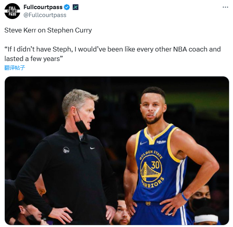233x227 pixels.
Task: Click the green X affiliate badge
Action: (76, 7)
